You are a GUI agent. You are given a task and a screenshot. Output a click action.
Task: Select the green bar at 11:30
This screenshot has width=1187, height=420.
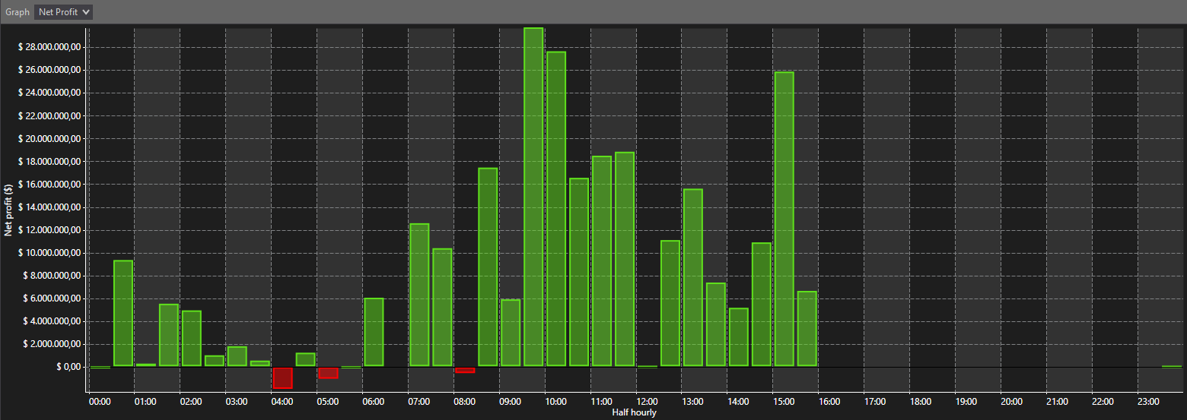point(625,260)
